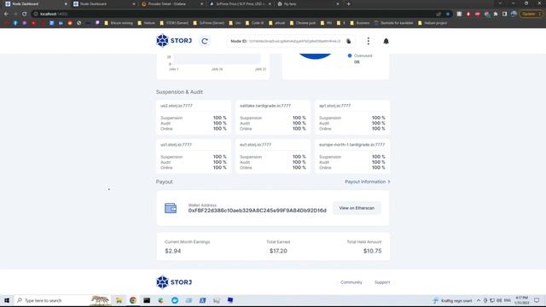Open the STORJ (Server) bookmark folder
Viewport: 546px width, 307px height.
tap(174, 23)
